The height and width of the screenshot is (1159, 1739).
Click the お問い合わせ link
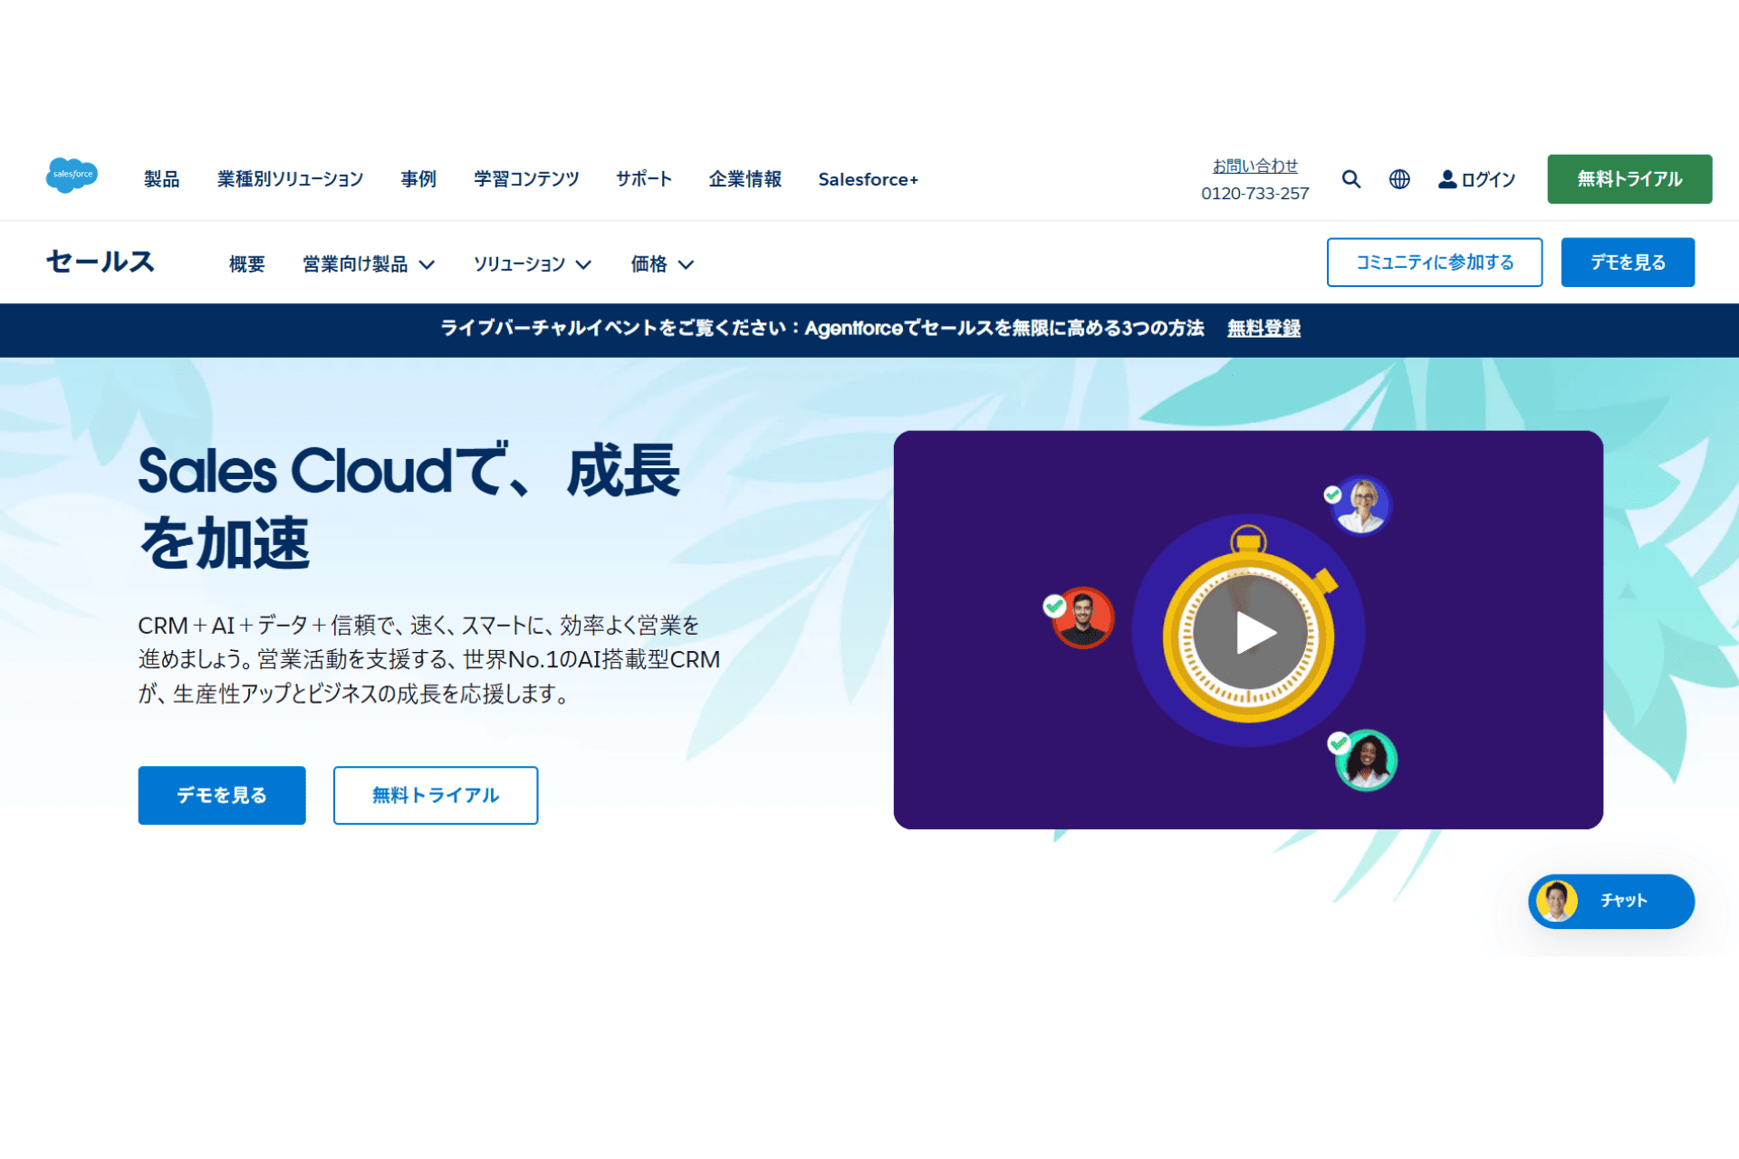point(1255,166)
